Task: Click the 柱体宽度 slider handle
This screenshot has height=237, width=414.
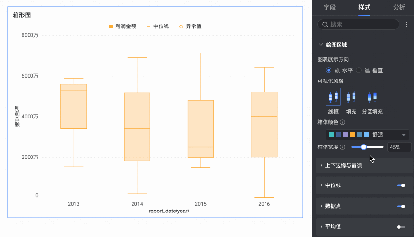Action: pyautogui.click(x=364, y=147)
